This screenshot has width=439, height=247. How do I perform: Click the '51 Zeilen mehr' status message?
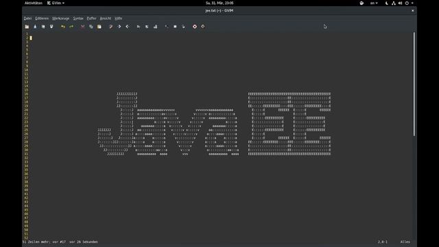(x=60, y=242)
